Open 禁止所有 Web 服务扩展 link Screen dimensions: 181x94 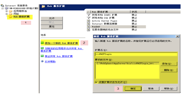click(x=59, y=56)
